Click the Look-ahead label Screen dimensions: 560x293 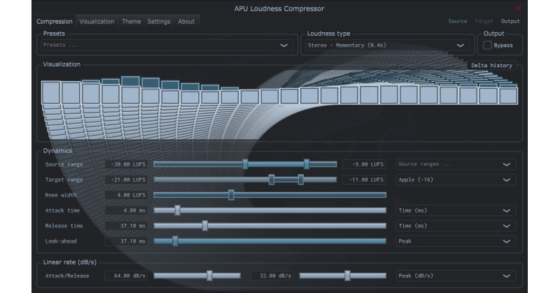pos(61,241)
